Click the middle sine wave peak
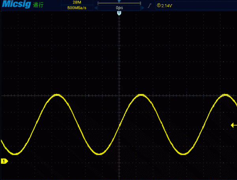The image size is (237, 180). [x=141, y=95]
